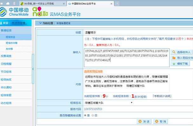Open the 会议通知 menu
This screenshot has height=126, width=193.
coord(16,87)
